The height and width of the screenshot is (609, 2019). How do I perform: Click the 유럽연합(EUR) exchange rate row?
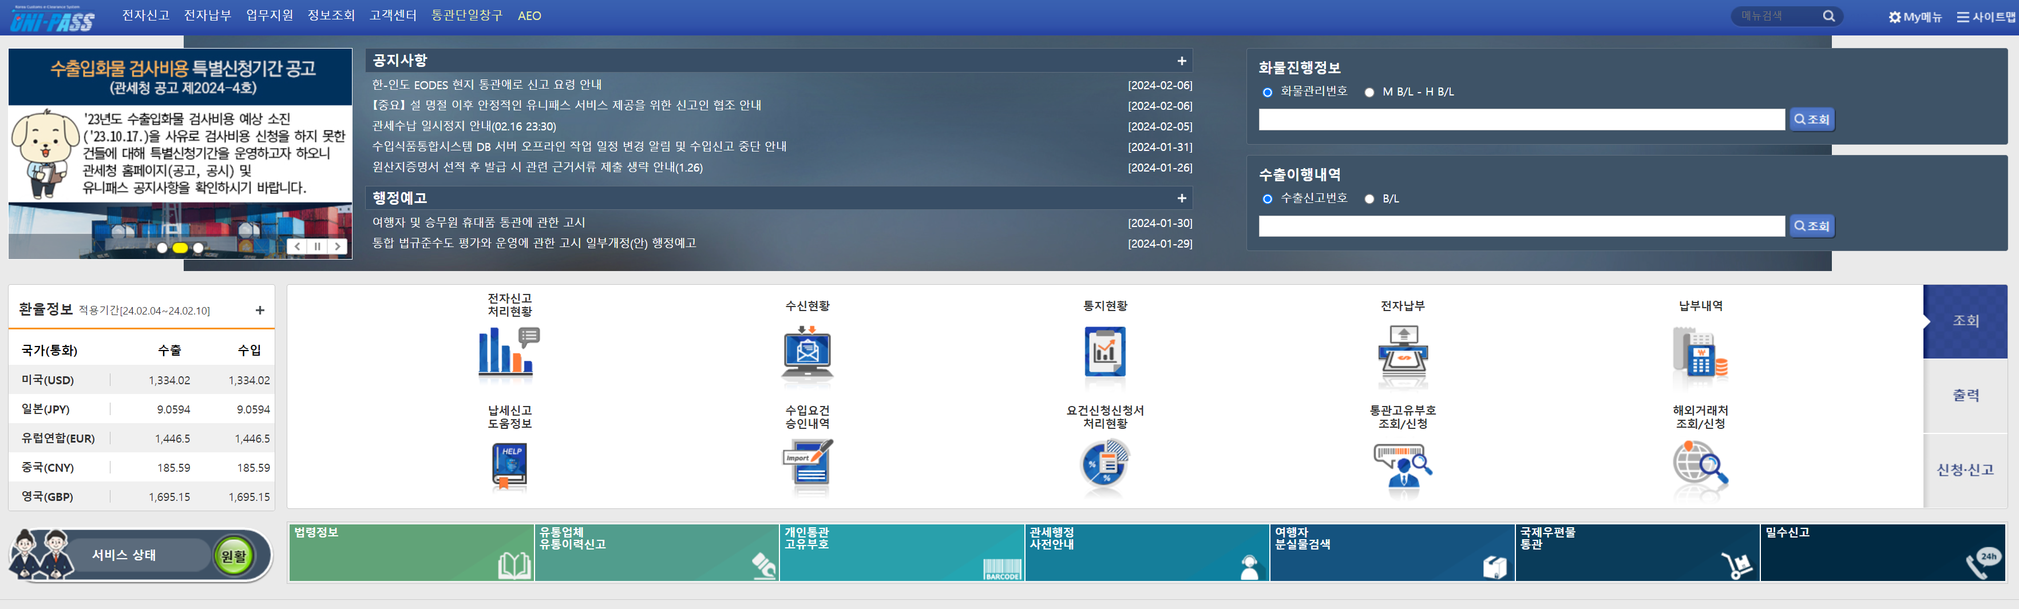coord(142,439)
